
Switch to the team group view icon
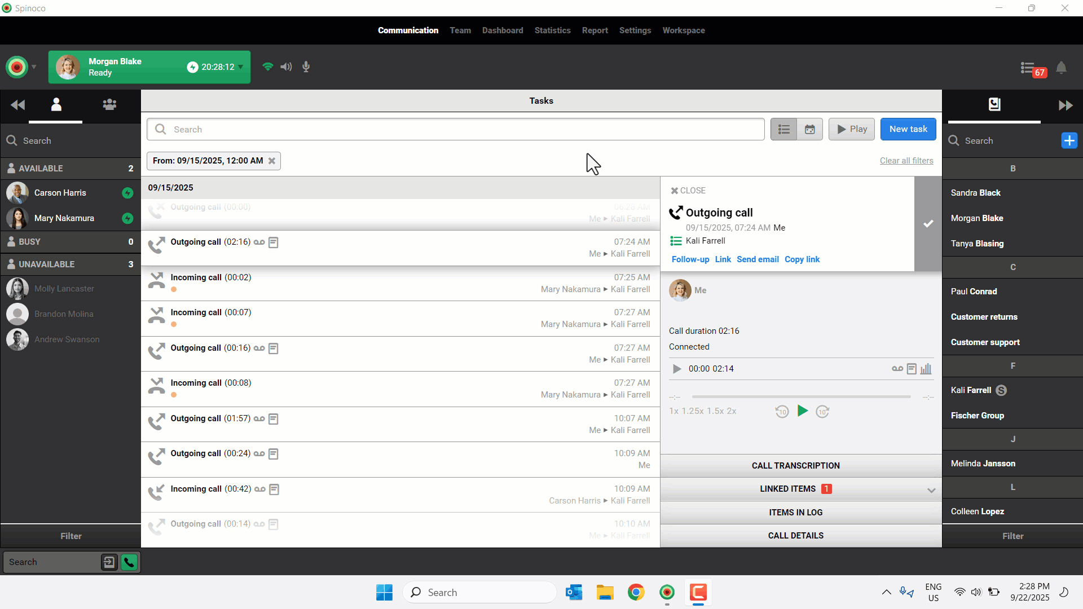109,105
